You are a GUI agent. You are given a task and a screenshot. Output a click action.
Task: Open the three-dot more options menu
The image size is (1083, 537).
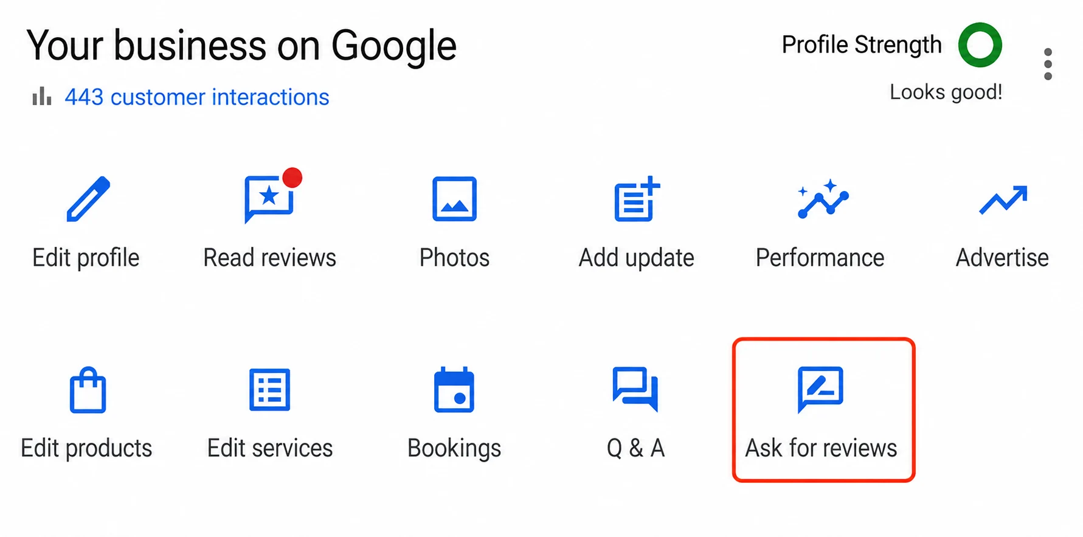[x=1048, y=64]
